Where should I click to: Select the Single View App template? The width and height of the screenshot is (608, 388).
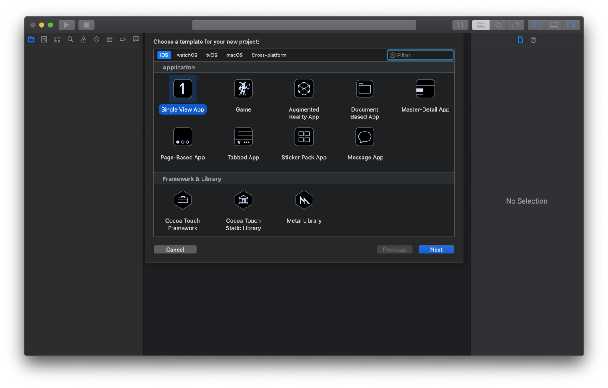[x=182, y=95]
